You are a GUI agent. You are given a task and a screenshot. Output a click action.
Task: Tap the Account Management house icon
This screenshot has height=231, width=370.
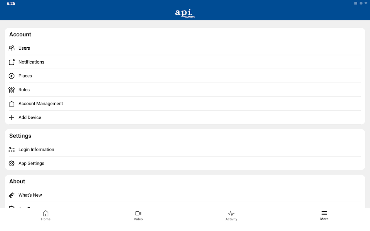point(12,104)
